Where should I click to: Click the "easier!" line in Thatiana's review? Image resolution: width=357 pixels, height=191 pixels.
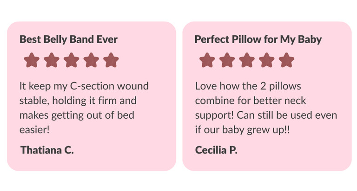(34, 129)
